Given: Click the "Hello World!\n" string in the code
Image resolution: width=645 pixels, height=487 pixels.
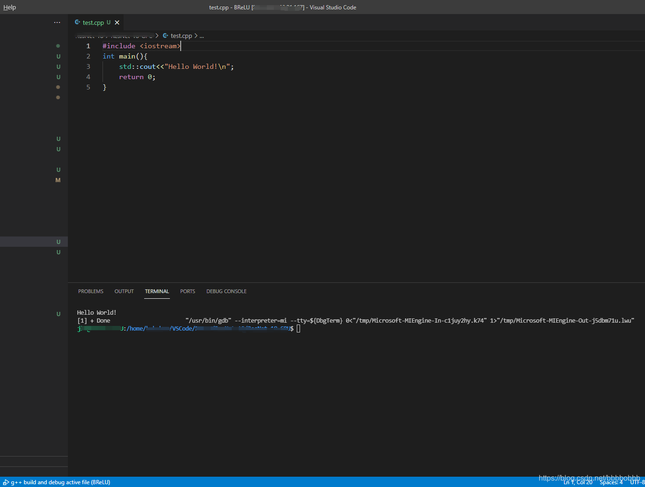Looking at the screenshot, I should pos(197,66).
